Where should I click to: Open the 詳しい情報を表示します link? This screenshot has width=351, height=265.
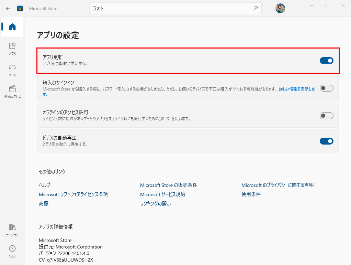297,89
